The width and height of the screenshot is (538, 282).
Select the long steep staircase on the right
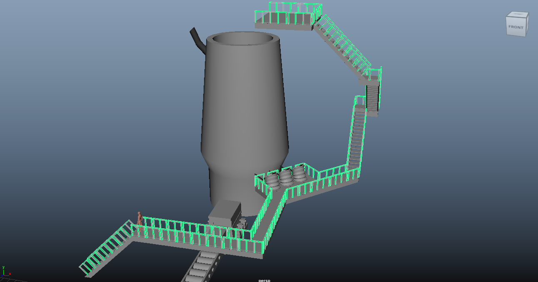click(356, 137)
